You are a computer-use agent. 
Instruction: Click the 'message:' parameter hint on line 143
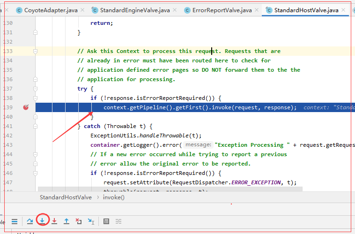198,144
